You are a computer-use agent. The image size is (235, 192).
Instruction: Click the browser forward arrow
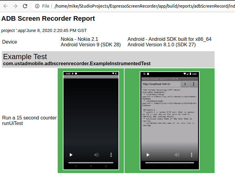[x=15, y=6]
